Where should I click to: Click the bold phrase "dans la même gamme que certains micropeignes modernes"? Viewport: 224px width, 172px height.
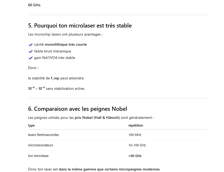pos(109,169)
